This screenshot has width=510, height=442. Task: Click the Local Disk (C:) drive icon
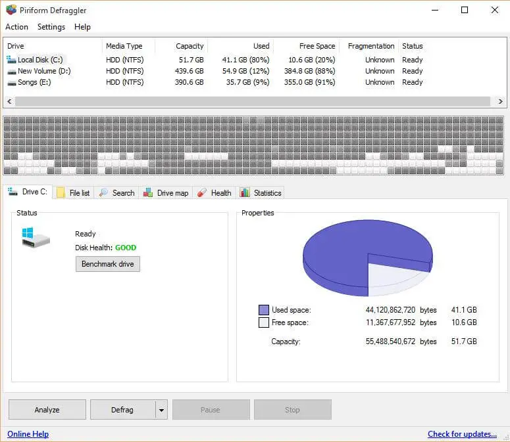11,60
